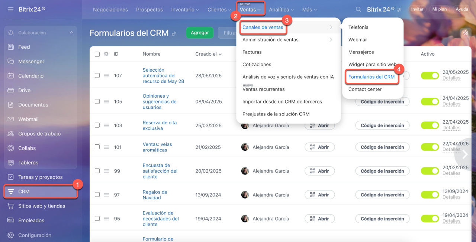Open Webmail via sidebar envelope icon
476x242 pixels.
pos(11,119)
